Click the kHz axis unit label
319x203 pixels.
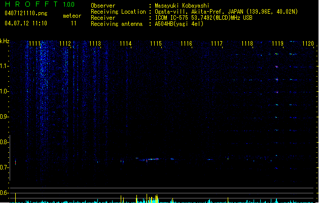point(5,41)
